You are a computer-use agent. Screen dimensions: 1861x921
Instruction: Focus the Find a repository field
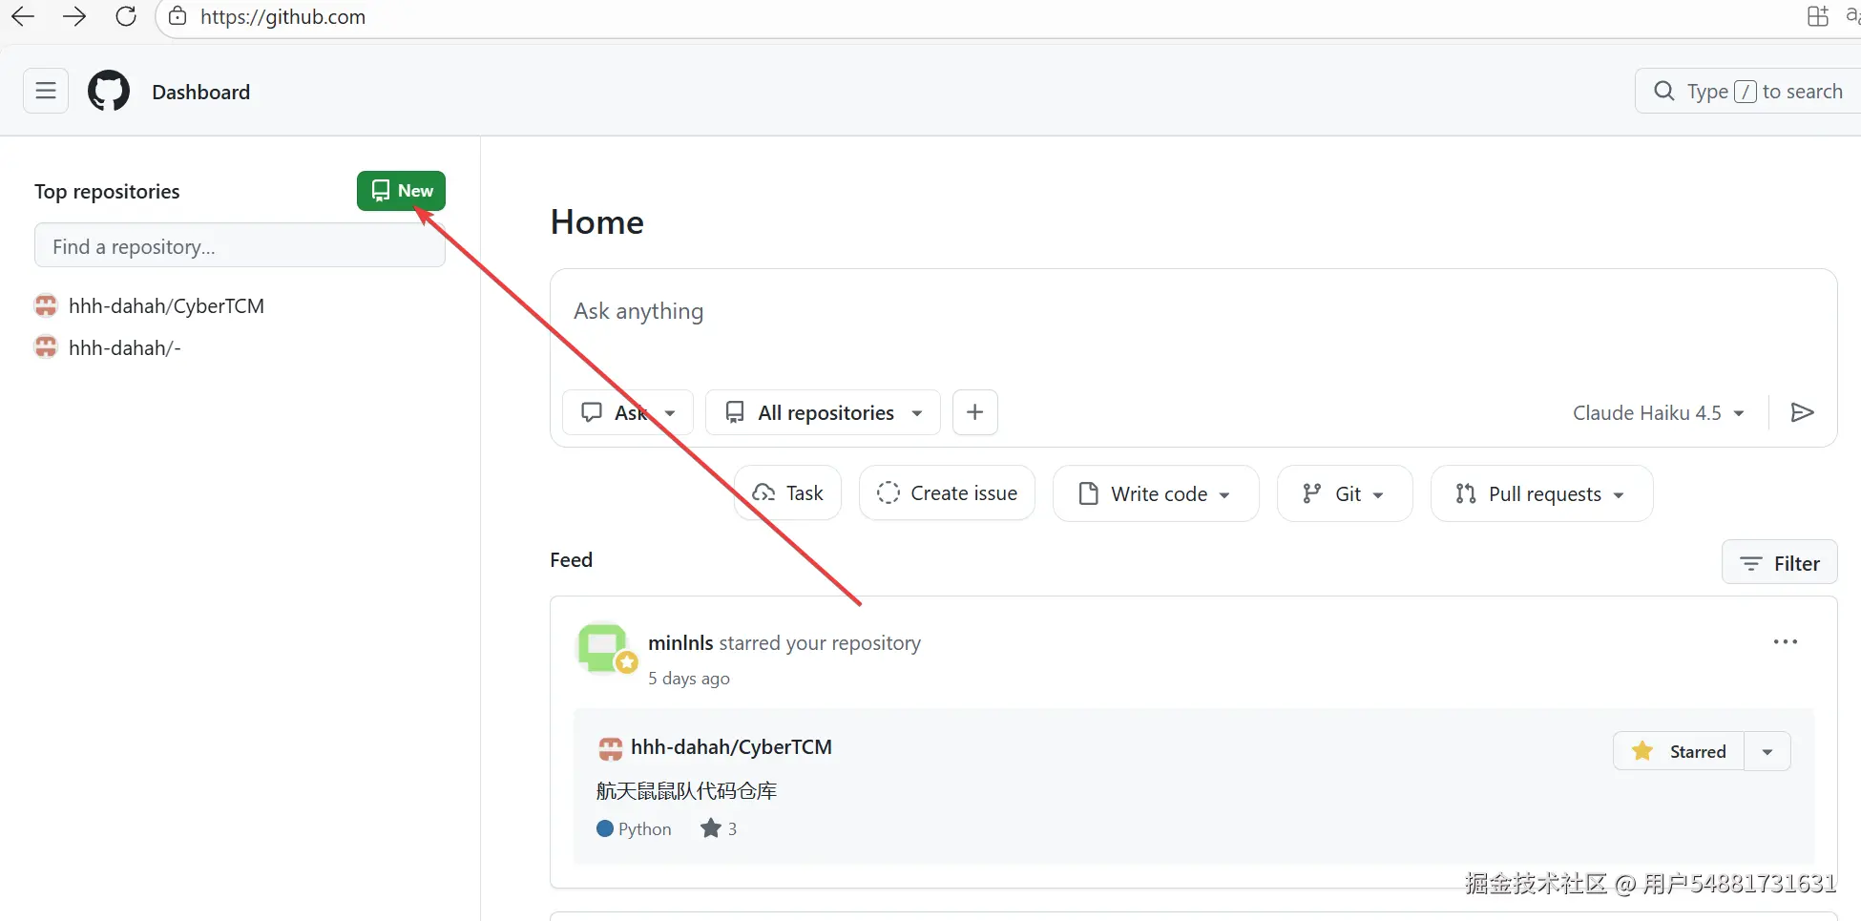point(240,246)
